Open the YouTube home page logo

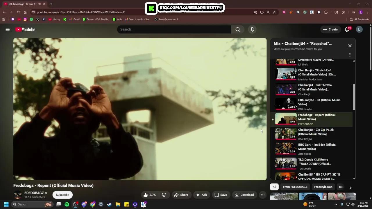[25, 29]
